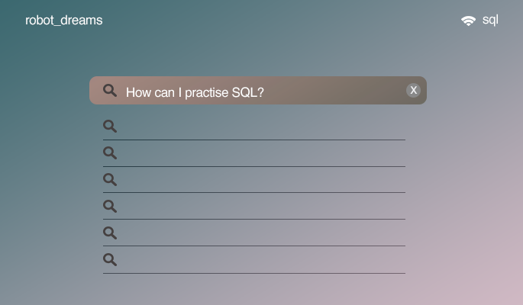Click the third suggestion's search icon
The height and width of the screenshot is (305, 523).
coord(110,180)
